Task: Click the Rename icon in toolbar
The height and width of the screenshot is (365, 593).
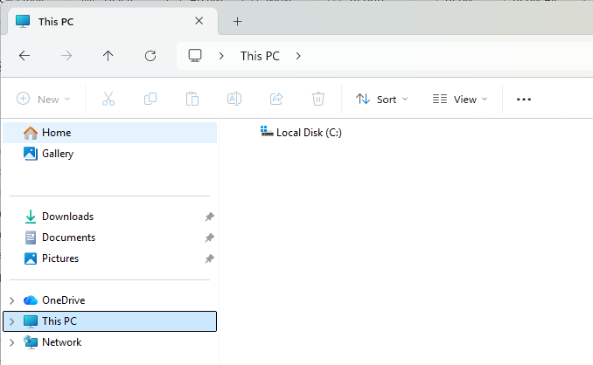Action: point(234,99)
